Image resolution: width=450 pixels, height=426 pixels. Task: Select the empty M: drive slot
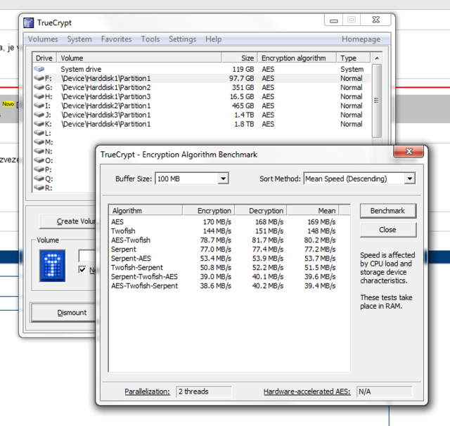43,142
